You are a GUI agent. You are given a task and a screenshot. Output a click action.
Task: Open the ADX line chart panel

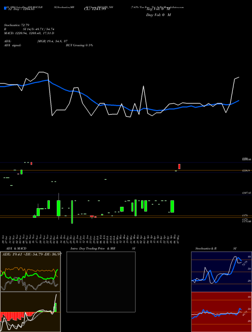[x=30, y=272]
